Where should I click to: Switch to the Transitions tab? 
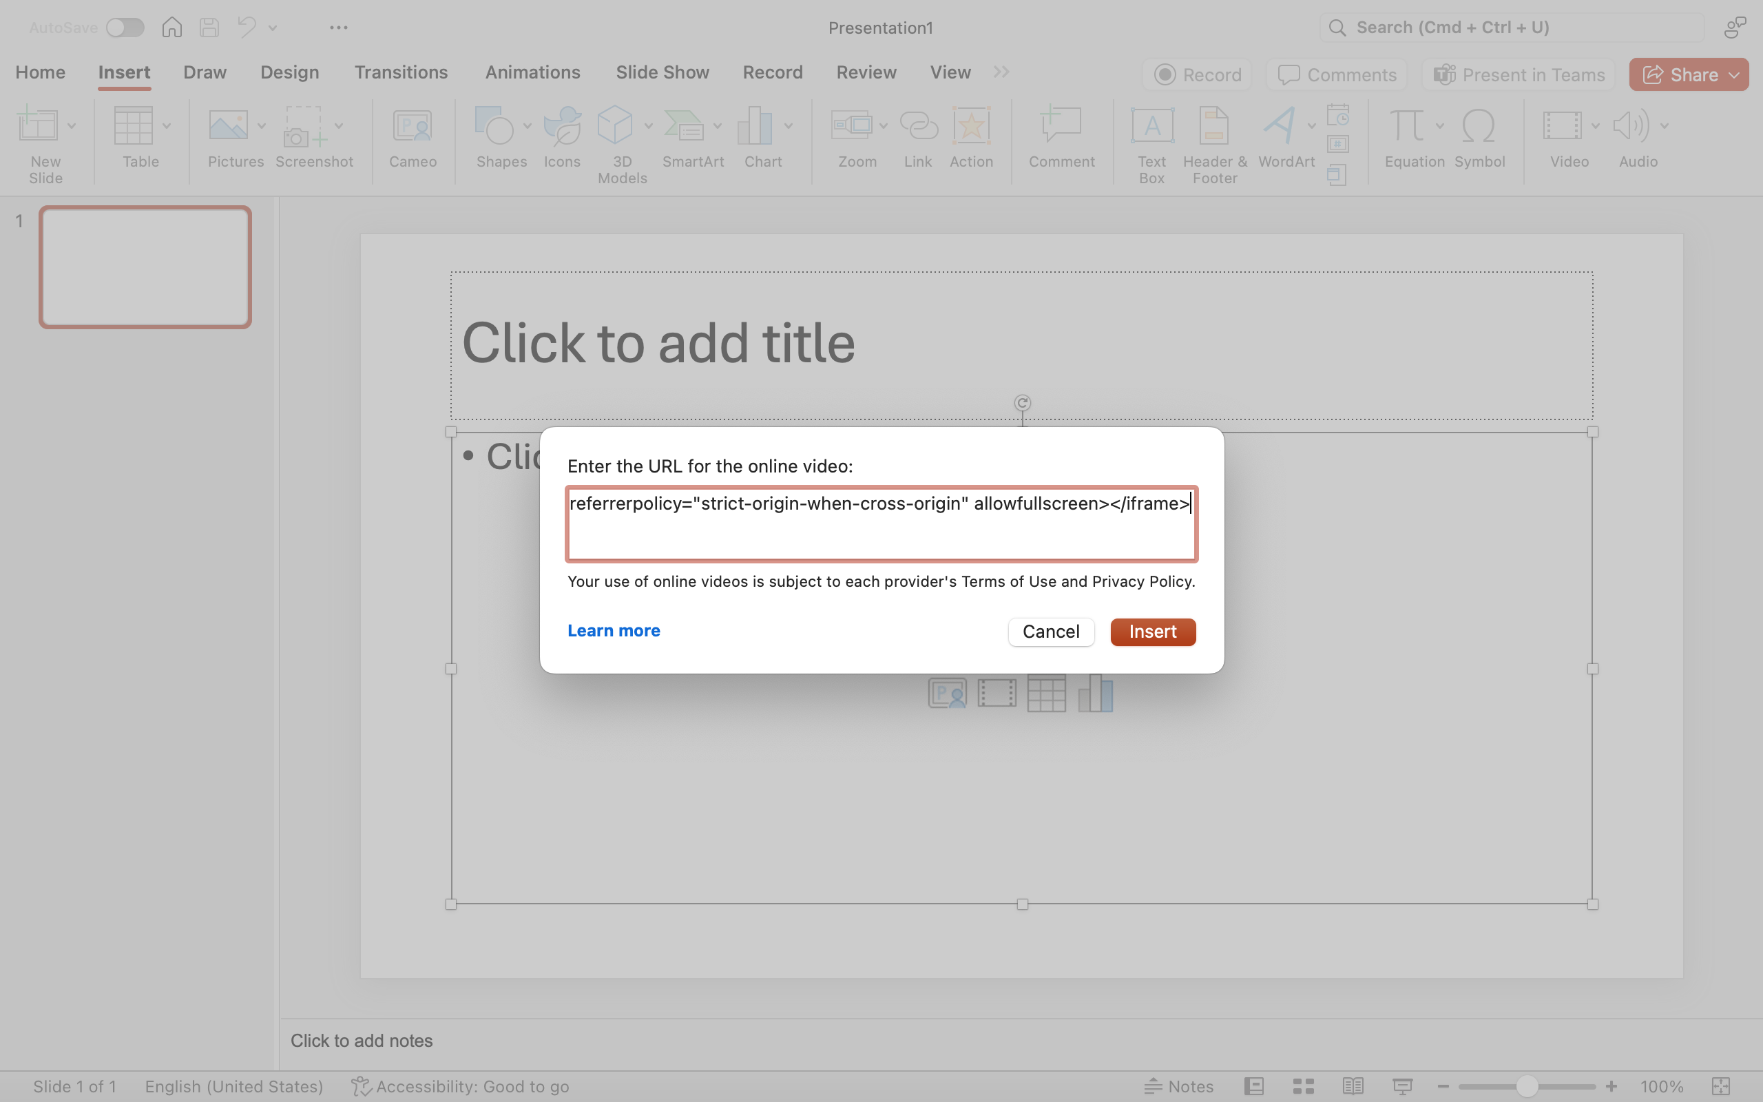pyautogui.click(x=401, y=72)
